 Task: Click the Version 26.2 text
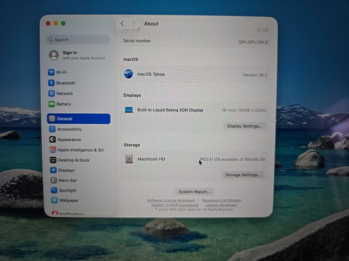click(254, 75)
